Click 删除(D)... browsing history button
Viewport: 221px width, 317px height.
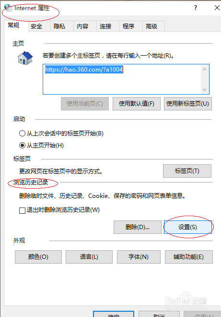[138, 227]
